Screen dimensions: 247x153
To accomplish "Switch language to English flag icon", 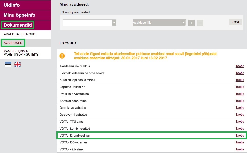I will (17, 64).
